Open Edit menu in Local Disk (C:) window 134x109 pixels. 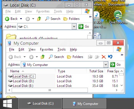tap(18, 11)
